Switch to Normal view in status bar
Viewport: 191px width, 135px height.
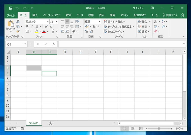[x=124, y=129]
